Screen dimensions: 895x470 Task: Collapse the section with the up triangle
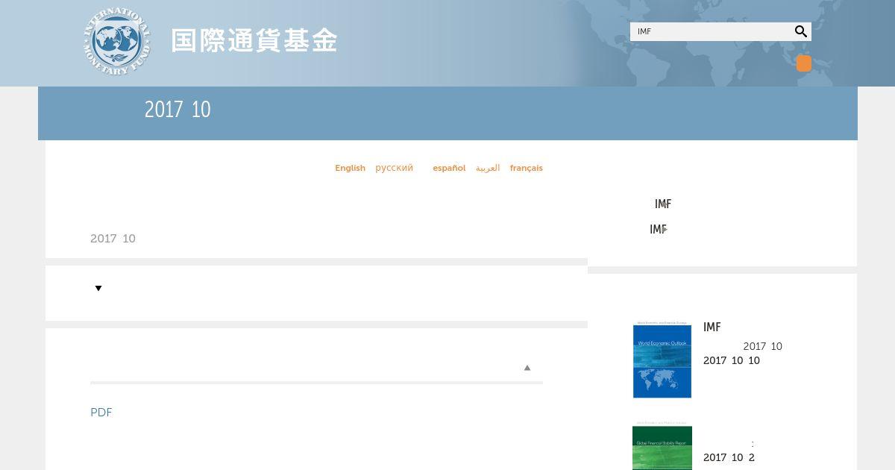click(527, 368)
